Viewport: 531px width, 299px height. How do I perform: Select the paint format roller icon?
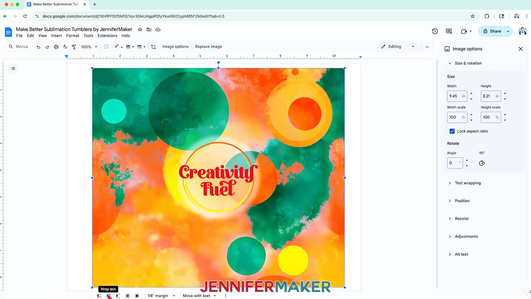tap(74, 47)
